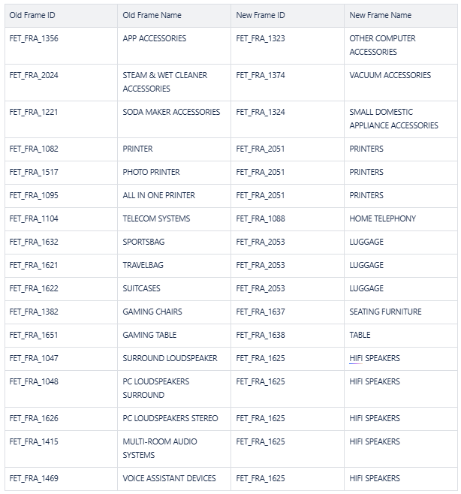The height and width of the screenshot is (494, 461).
Task: Click the FET_FRA_1638 cell
Action: pyautogui.click(x=261, y=335)
